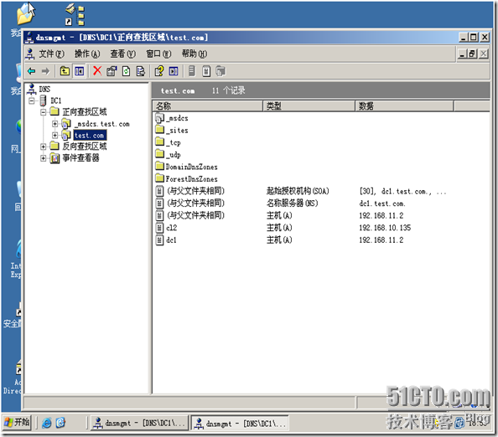Click the 192.168.10.135 data cell
Screen dimensions: 498x437
[385, 228]
